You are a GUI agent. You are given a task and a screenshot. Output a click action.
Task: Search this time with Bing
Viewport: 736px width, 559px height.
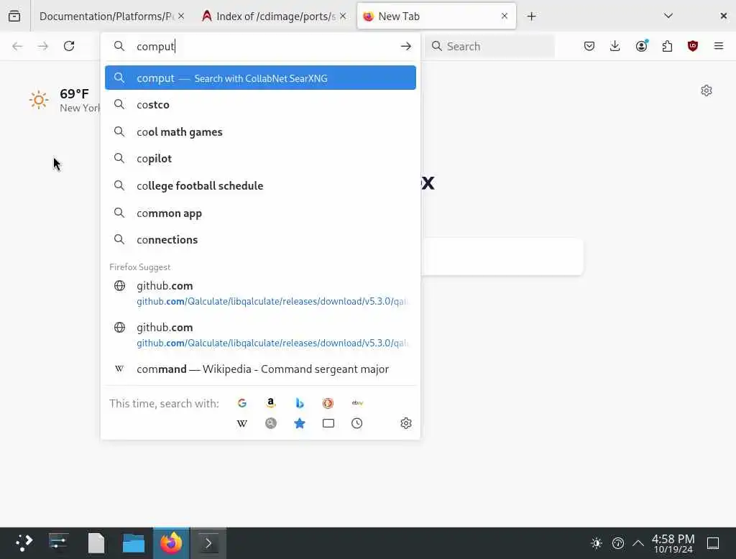coord(300,403)
